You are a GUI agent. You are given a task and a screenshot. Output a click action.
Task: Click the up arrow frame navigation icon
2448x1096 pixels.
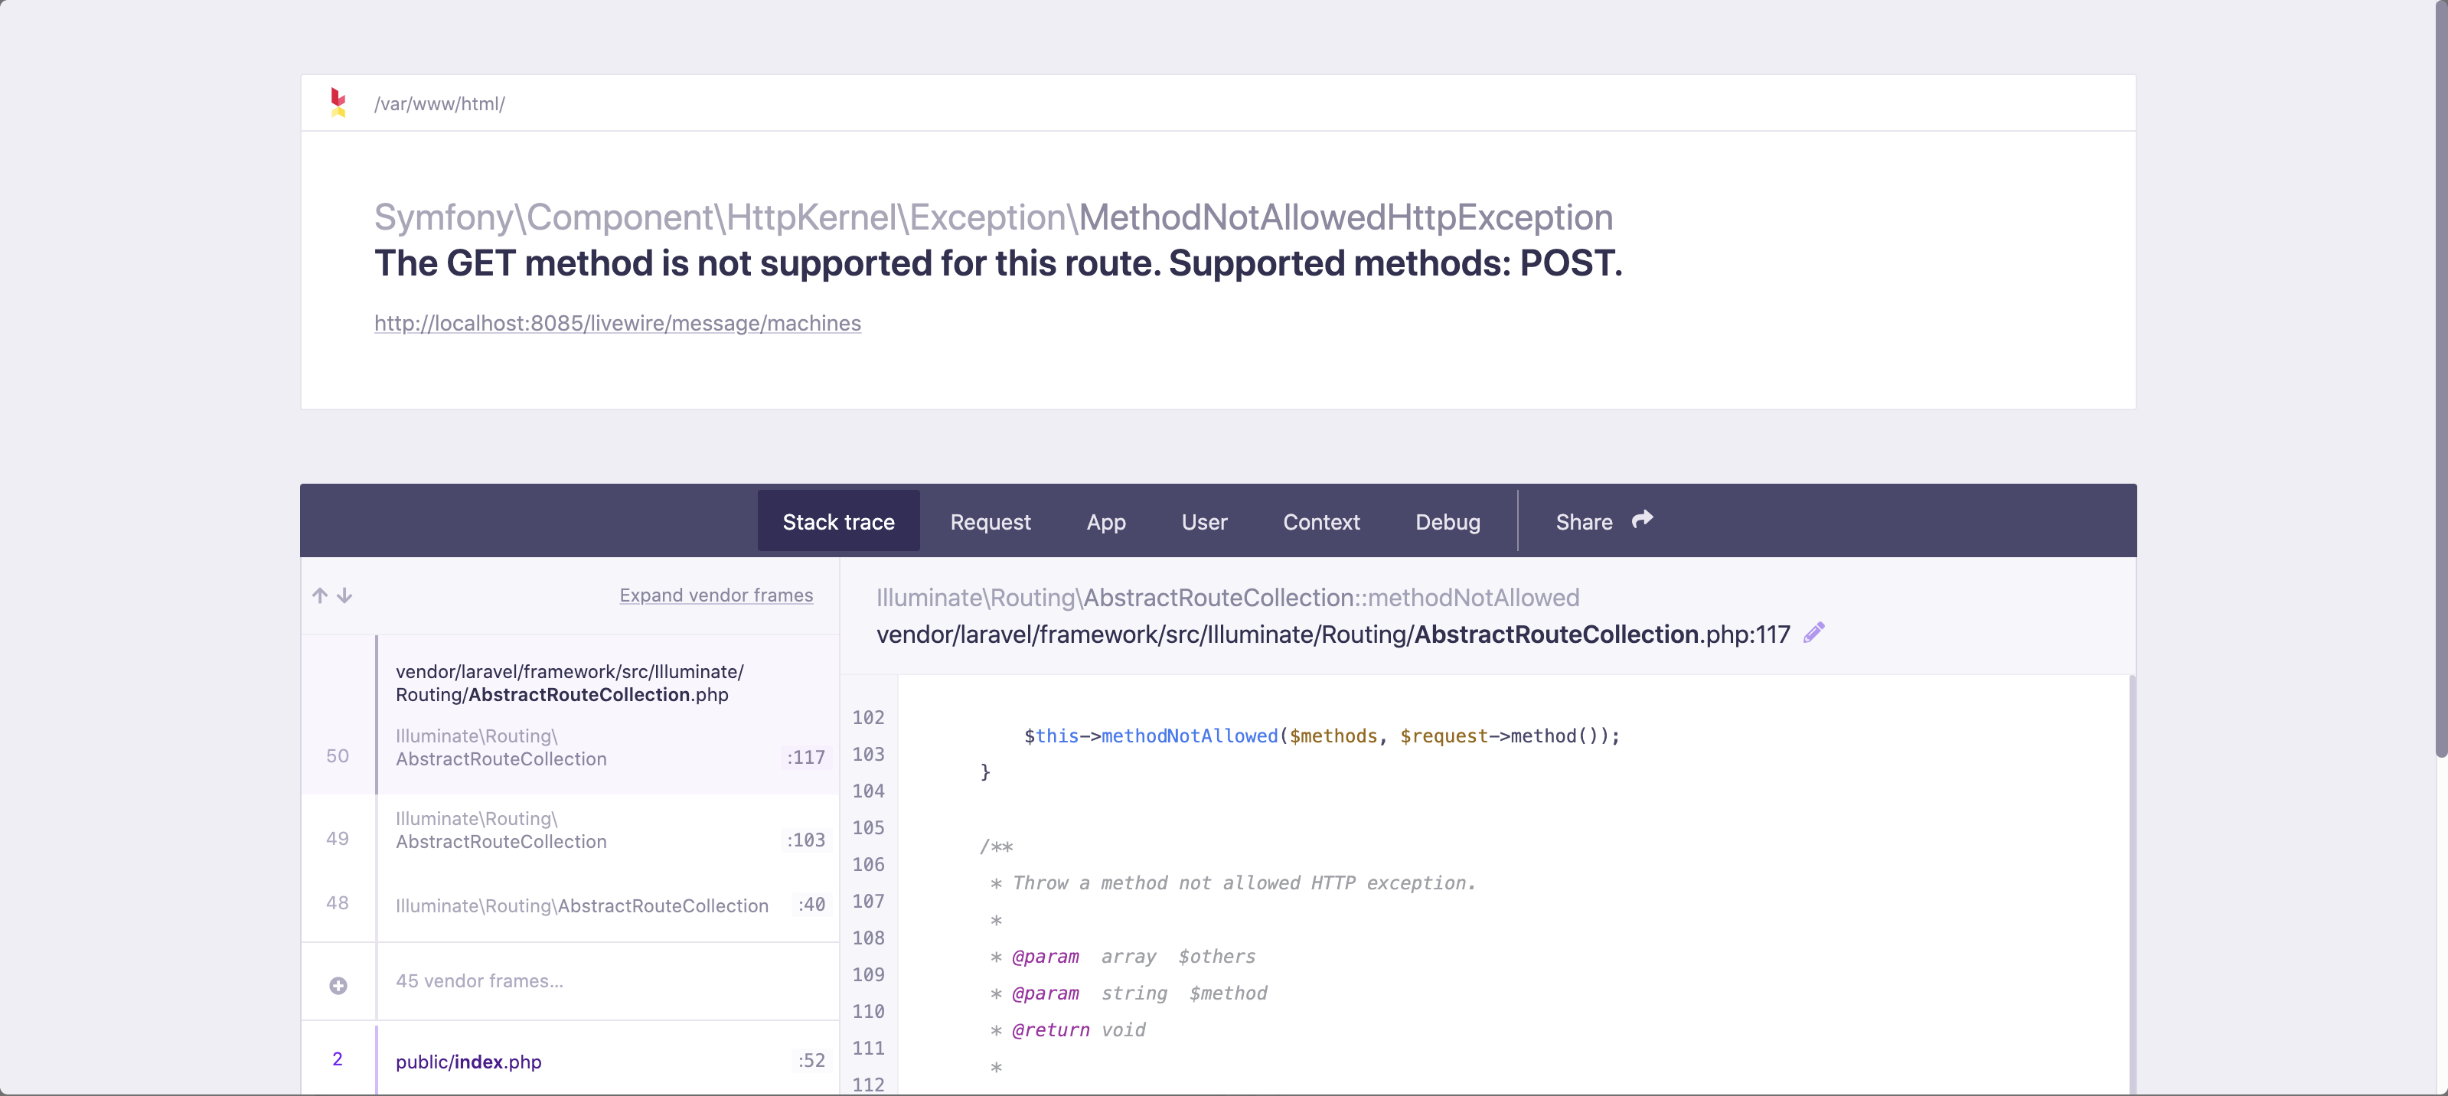point(320,596)
